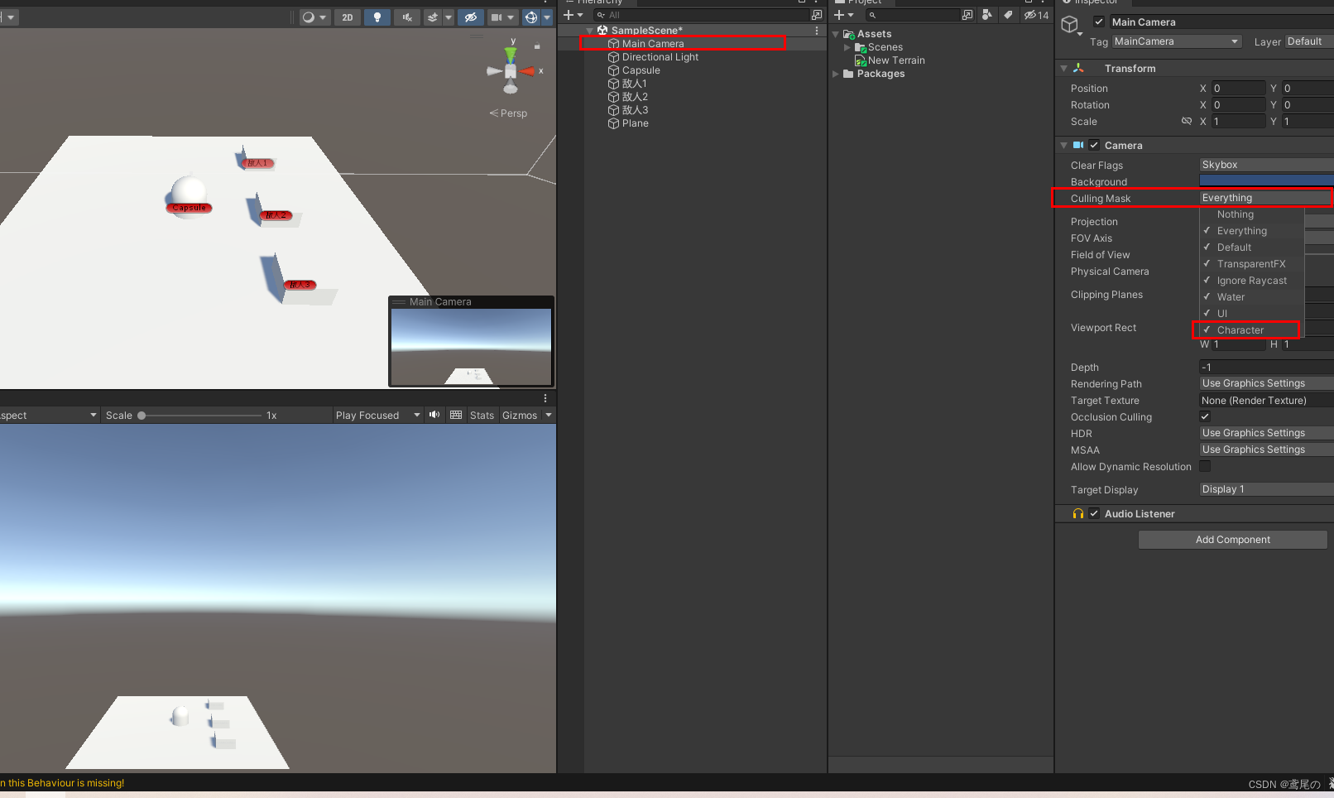The width and height of the screenshot is (1334, 798).
Task: Open Clear Flags Skybox dropdown
Action: point(1267,165)
